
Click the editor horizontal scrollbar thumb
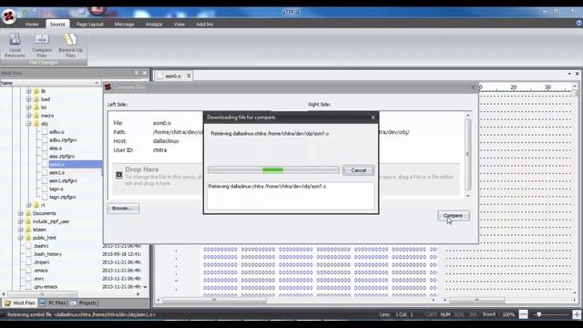[x=214, y=300]
